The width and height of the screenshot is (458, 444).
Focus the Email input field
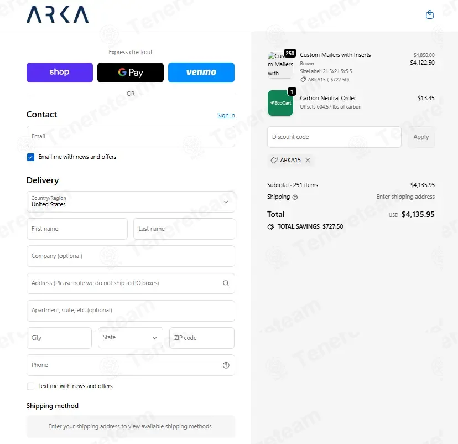(x=131, y=137)
